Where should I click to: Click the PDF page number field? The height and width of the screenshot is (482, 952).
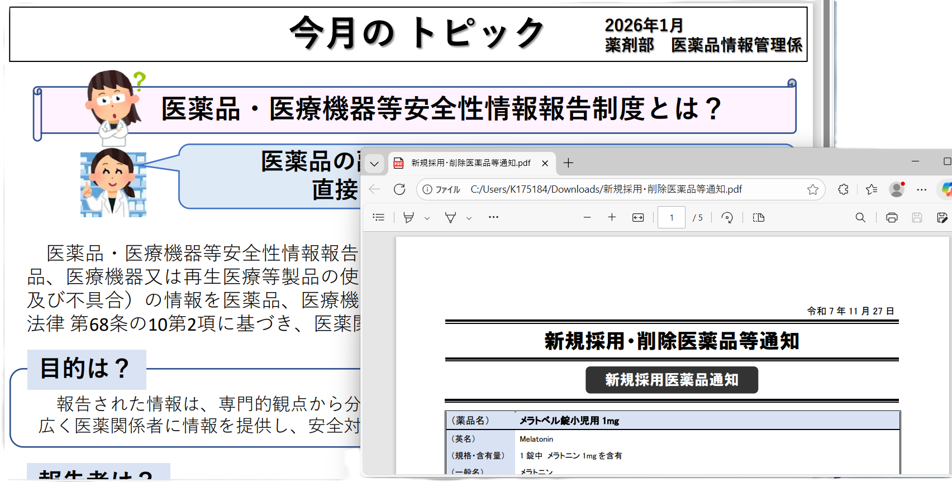pyautogui.click(x=671, y=217)
